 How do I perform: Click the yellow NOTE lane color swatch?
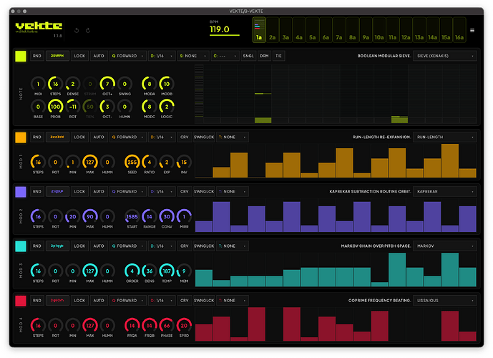pos(21,56)
